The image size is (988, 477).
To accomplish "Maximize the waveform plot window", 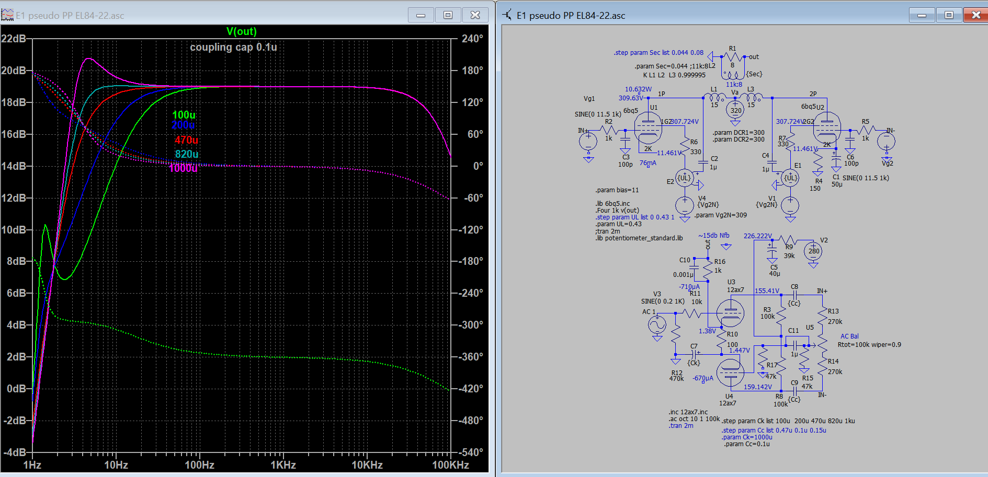I will (x=448, y=15).
